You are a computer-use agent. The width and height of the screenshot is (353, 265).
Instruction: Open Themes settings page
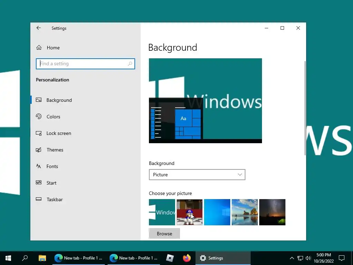(x=85, y=150)
